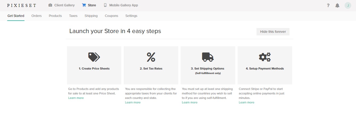Click the payment methods gears icon
356x119 pixels.
tap(264, 57)
